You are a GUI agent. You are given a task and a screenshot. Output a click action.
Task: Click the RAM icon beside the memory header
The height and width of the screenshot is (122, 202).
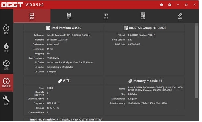point(60,81)
